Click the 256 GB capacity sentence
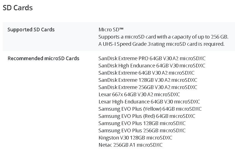This screenshot has width=235, height=155. pyautogui.click(x=163, y=37)
